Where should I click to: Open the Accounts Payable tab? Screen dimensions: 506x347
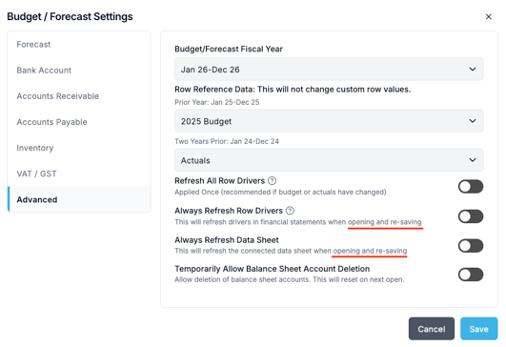coord(79,122)
